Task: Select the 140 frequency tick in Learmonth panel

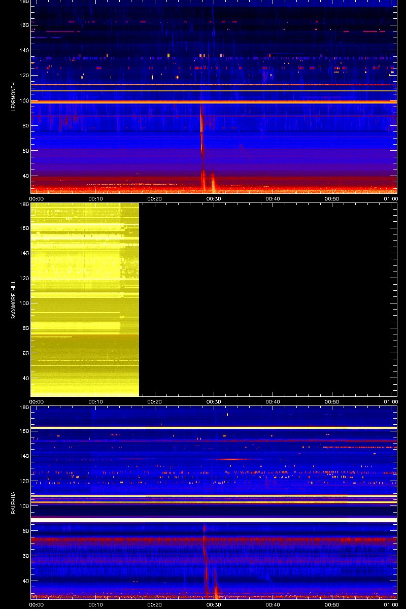Action: [x=24, y=50]
